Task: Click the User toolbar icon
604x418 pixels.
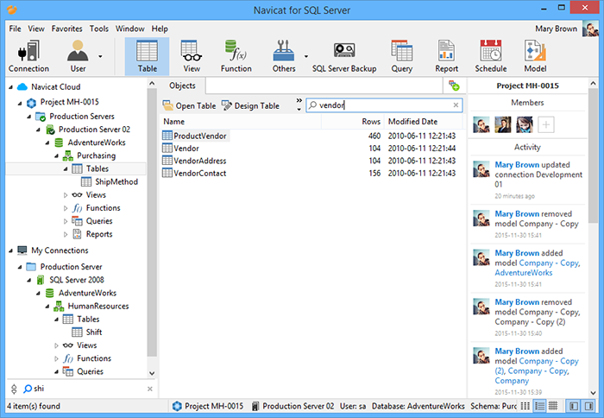Action: tap(78, 56)
